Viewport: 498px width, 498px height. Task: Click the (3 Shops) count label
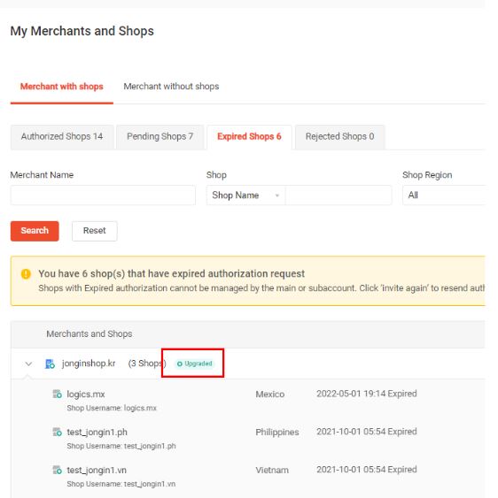147,364
